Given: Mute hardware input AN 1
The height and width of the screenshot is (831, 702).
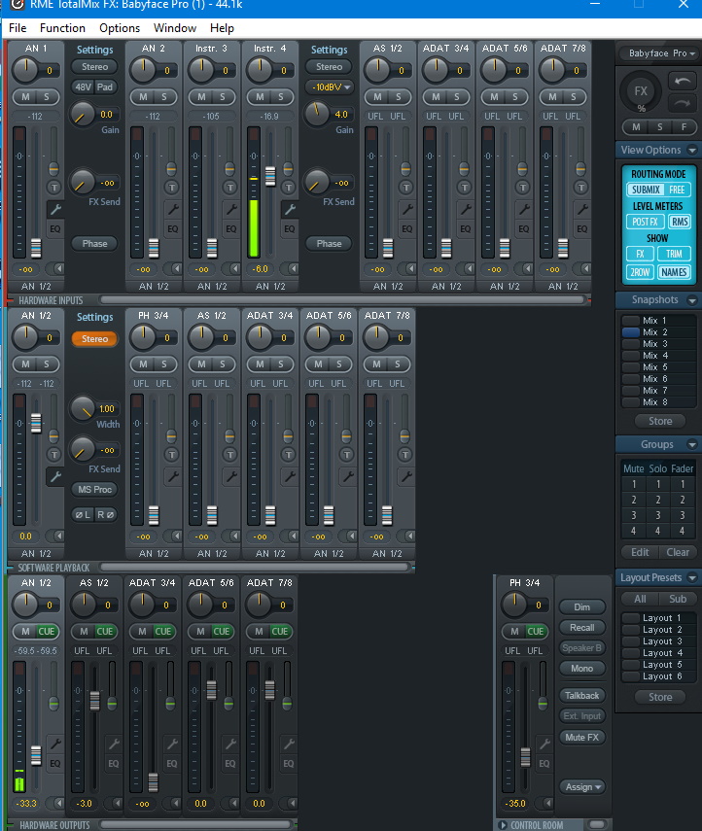Looking at the screenshot, I should [25, 97].
